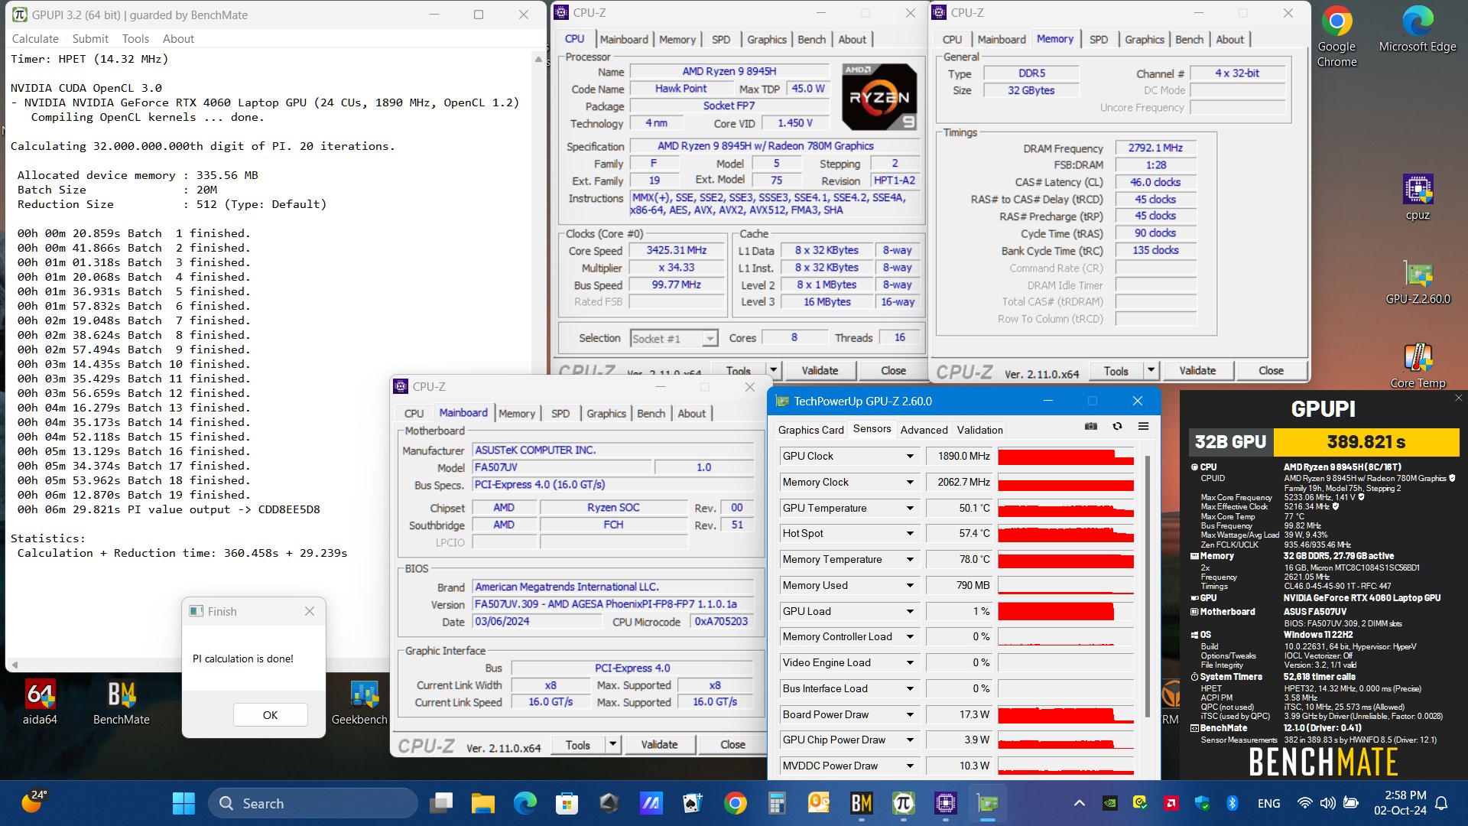Open Graphics tab in CPU-Z Mainboard window
The width and height of the screenshot is (1468, 826).
click(606, 414)
